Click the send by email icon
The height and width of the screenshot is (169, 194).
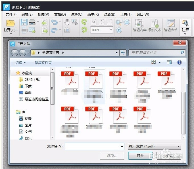[32, 30]
